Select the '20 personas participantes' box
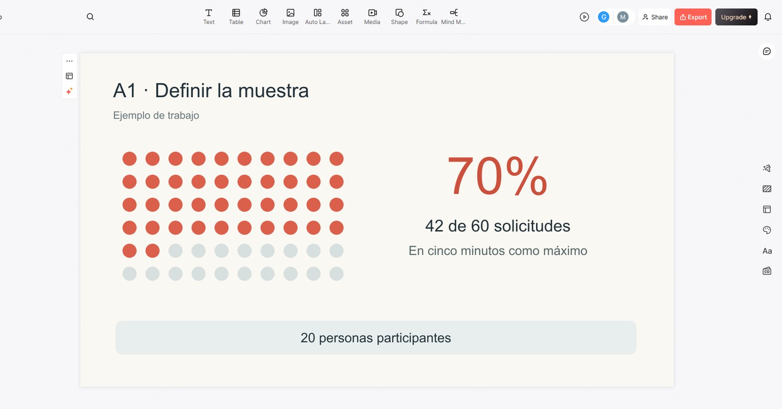The width and height of the screenshot is (782, 409). [376, 338]
